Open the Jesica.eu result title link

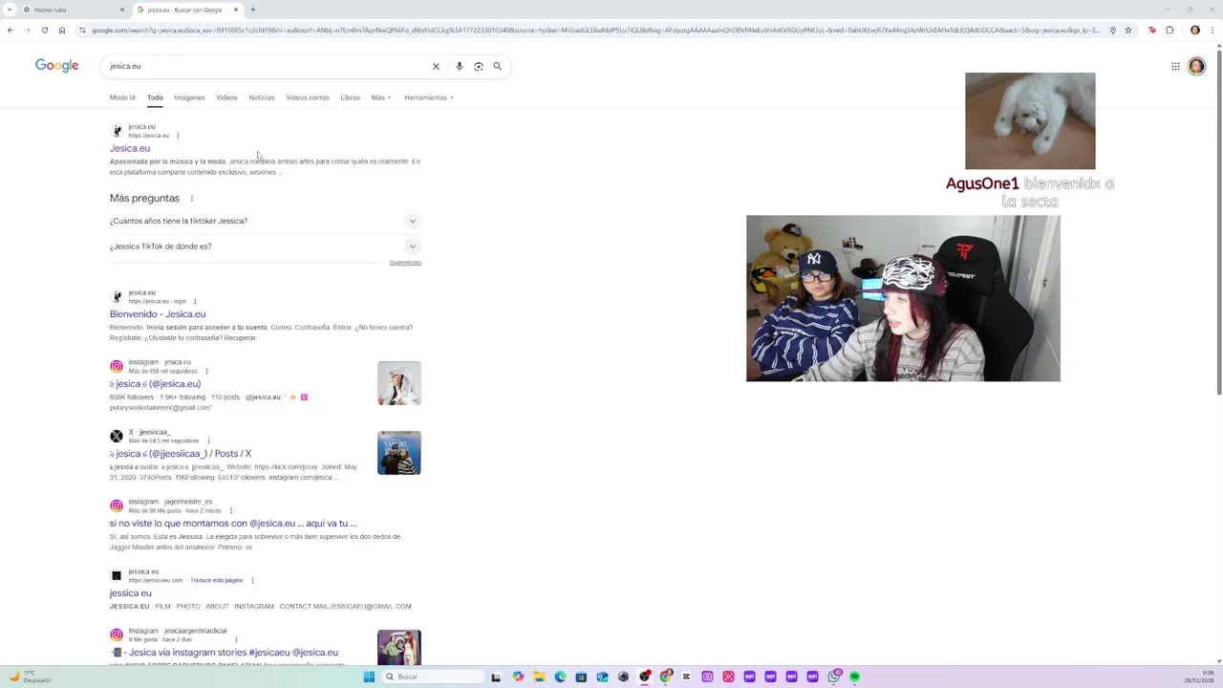(x=130, y=148)
